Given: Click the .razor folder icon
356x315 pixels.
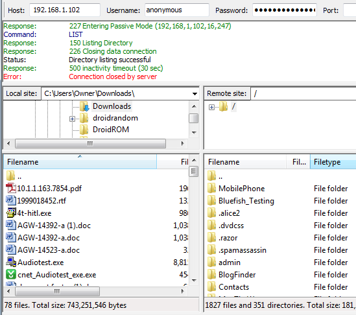Looking at the screenshot, I should pyautogui.click(x=212, y=237).
